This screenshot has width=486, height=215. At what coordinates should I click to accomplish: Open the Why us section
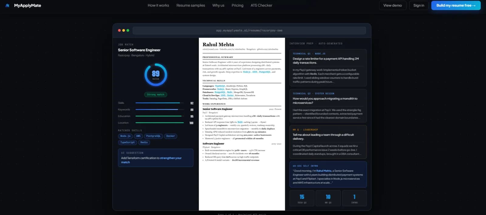[x=218, y=5]
